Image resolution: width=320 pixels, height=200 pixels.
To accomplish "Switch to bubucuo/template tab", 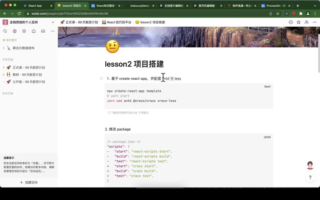I will [x=140, y=6].
